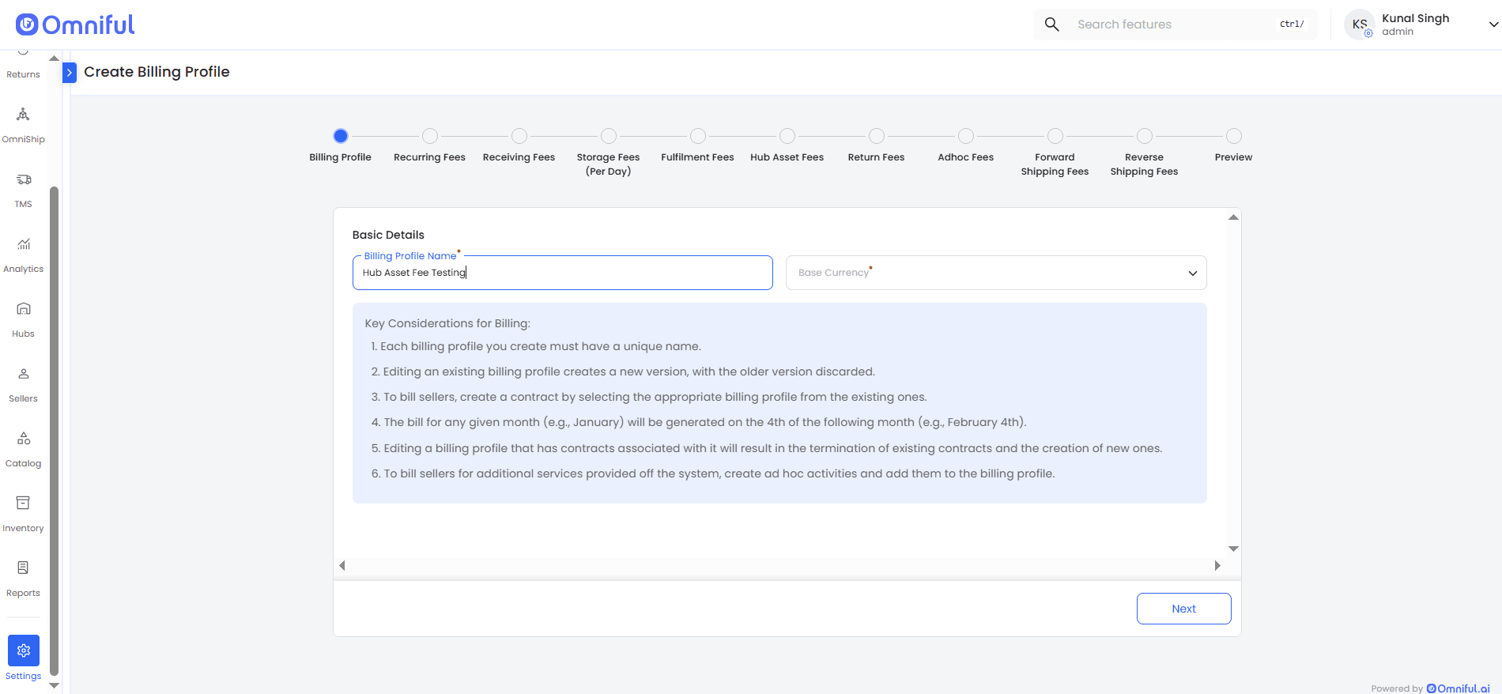Viewport: 1502px width, 694px height.
Task: Open the OmniShip sidebar icon
Action: (x=23, y=115)
